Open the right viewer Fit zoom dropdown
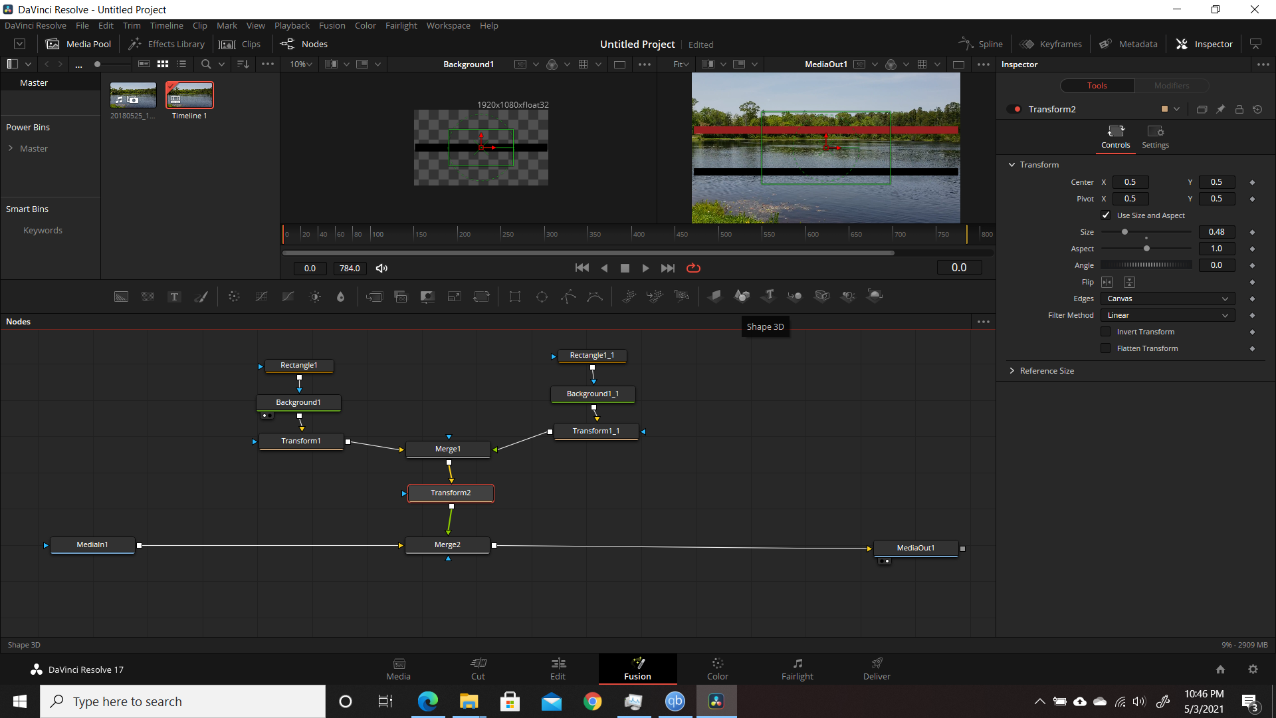Screen dimensions: 1276x718 [681, 64]
